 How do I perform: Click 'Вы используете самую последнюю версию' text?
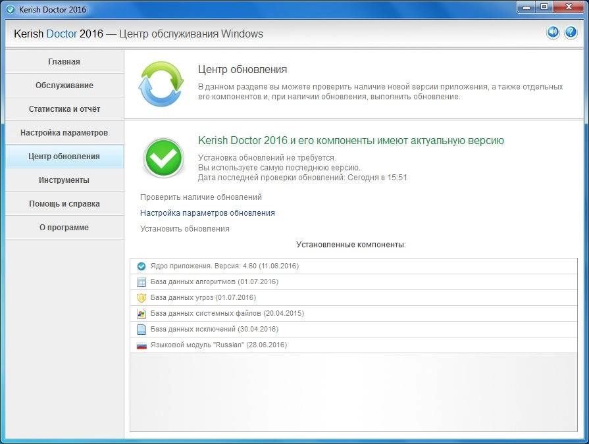tap(279, 167)
